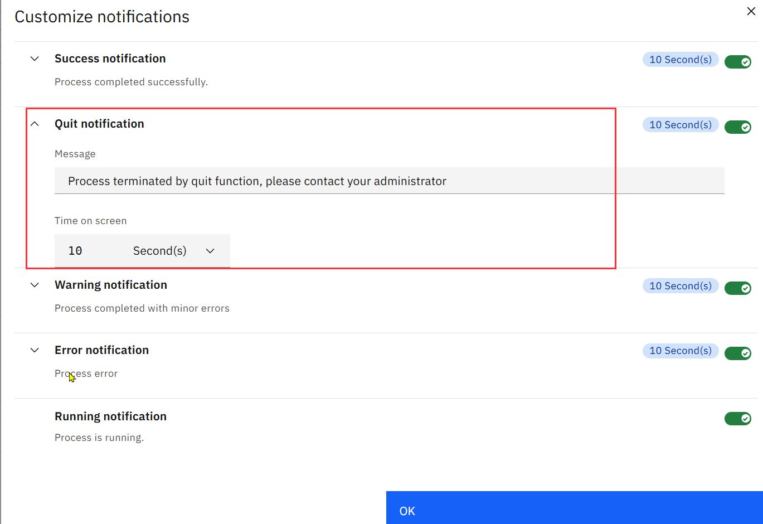Expand the Warning notification chevron
The width and height of the screenshot is (763, 524).
[x=35, y=285]
